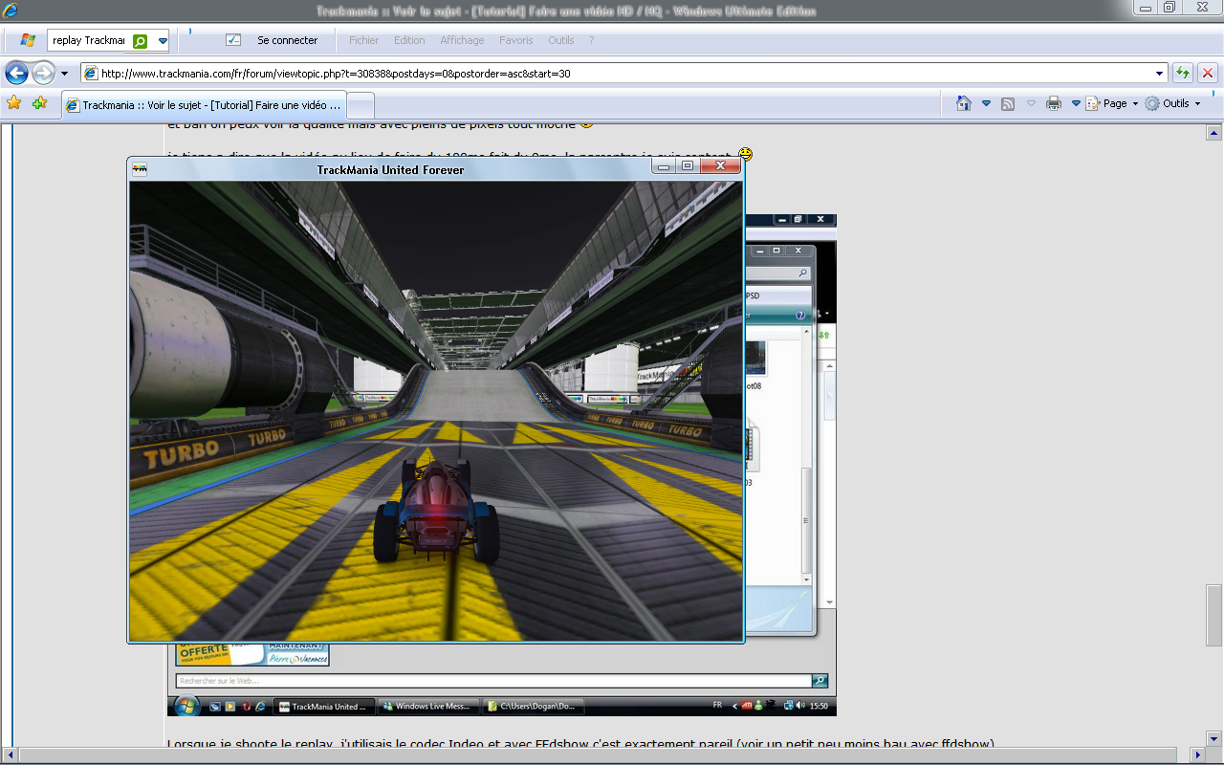Click the vertical scrollbar thumb

coord(1214,616)
